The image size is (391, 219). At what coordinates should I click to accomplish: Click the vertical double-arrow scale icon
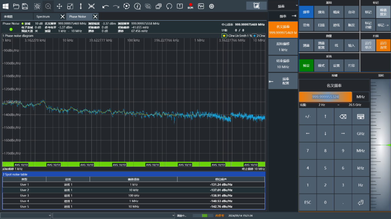tap(81, 6)
